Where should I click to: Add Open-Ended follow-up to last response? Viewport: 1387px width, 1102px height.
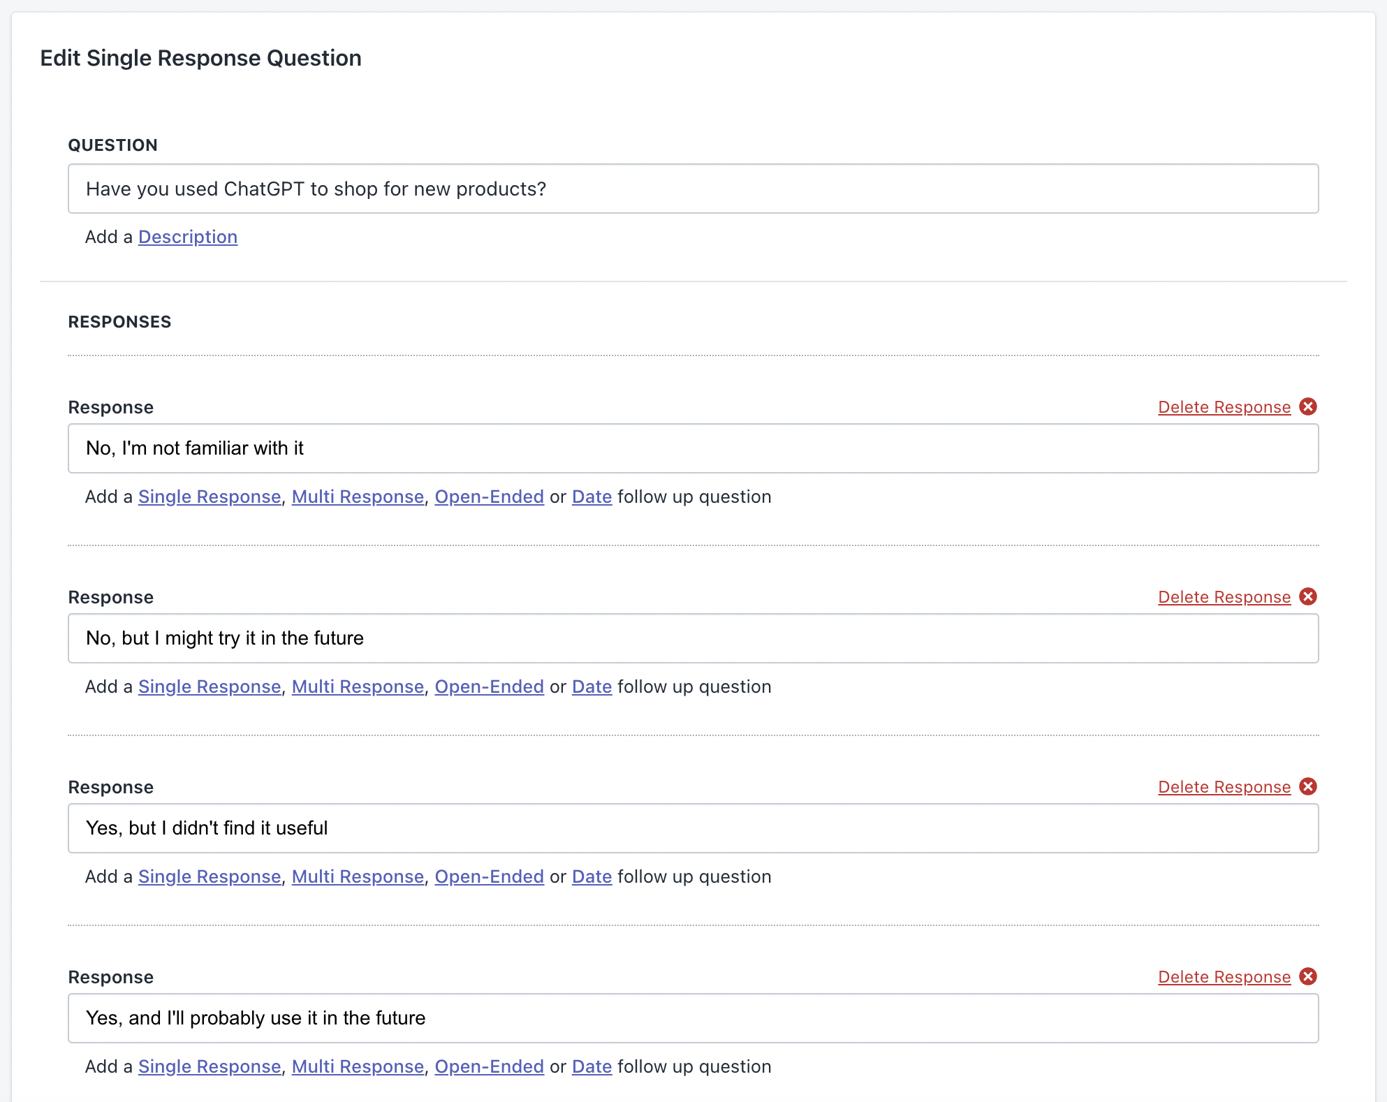click(x=489, y=1066)
